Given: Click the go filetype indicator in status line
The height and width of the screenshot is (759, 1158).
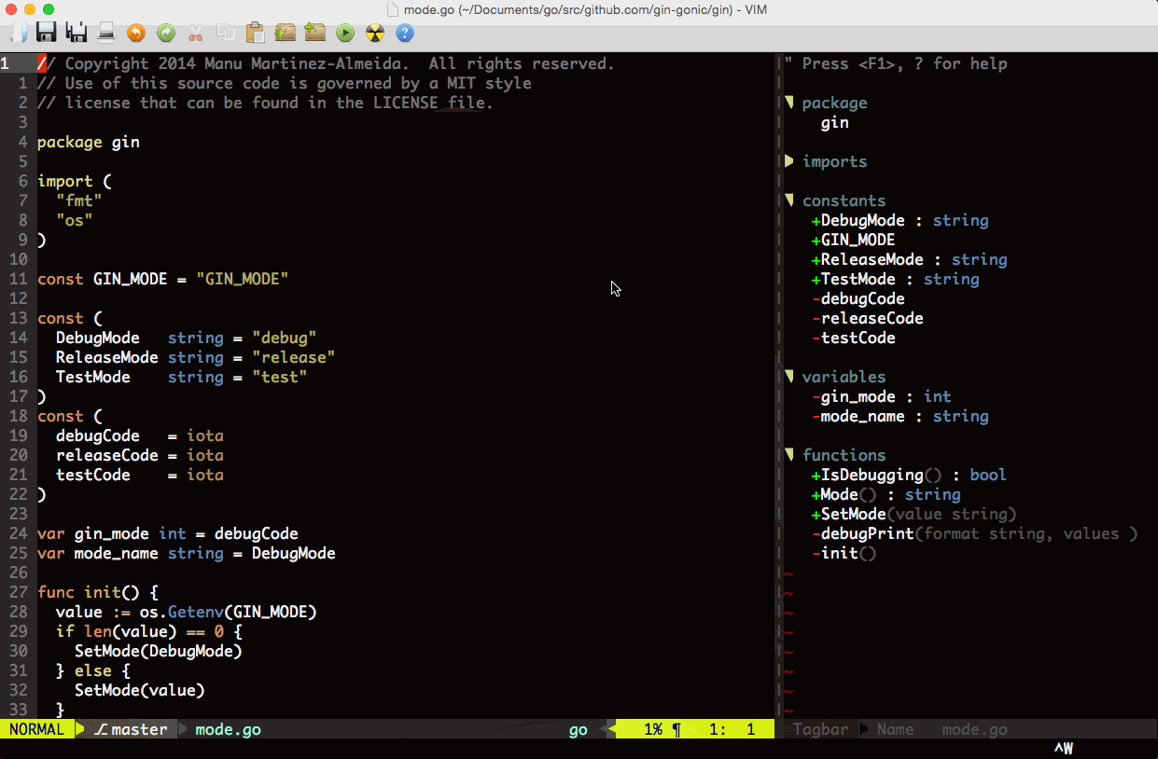Looking at the screenshot, I should tap(579, 729).
